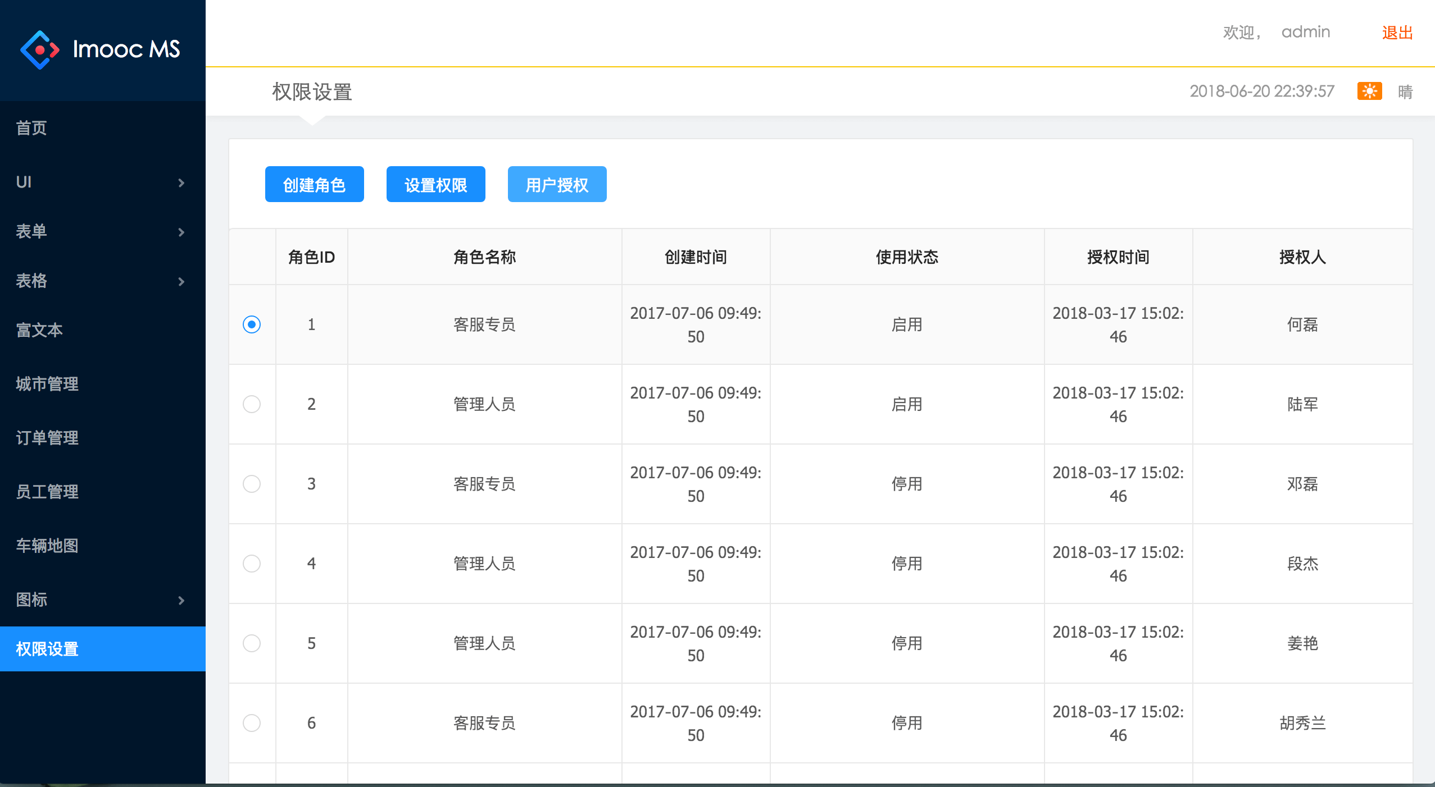Viewport: 1435px width, 787px height.
Task: Click 客服专员 in role row 6
Action: coord(485,723)
